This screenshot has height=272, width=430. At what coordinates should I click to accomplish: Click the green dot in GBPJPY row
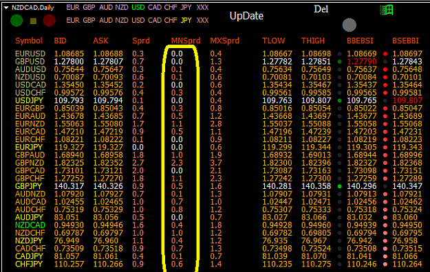click(339, 187)
